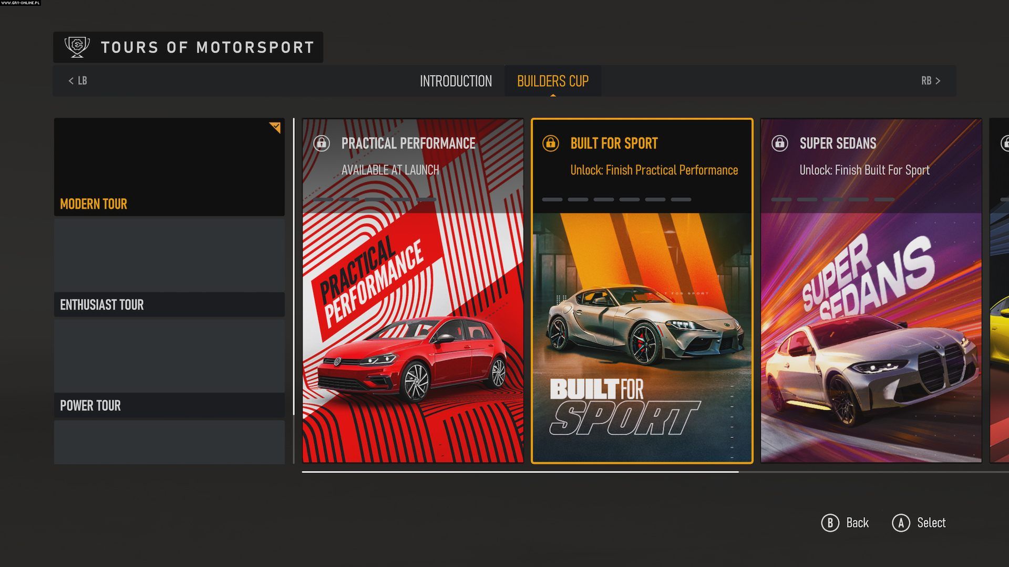
Task: Click the lock icon on Practical Performance
Action: pos(322,143)
